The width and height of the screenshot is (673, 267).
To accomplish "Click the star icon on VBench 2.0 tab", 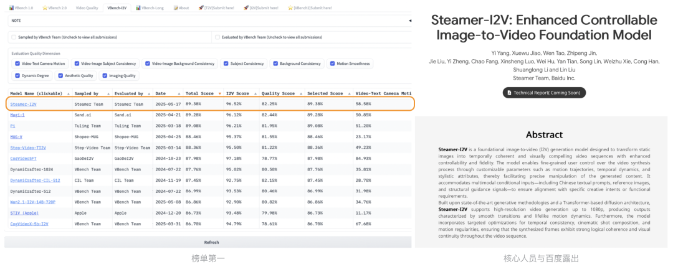I will click(x=45, y=7).
